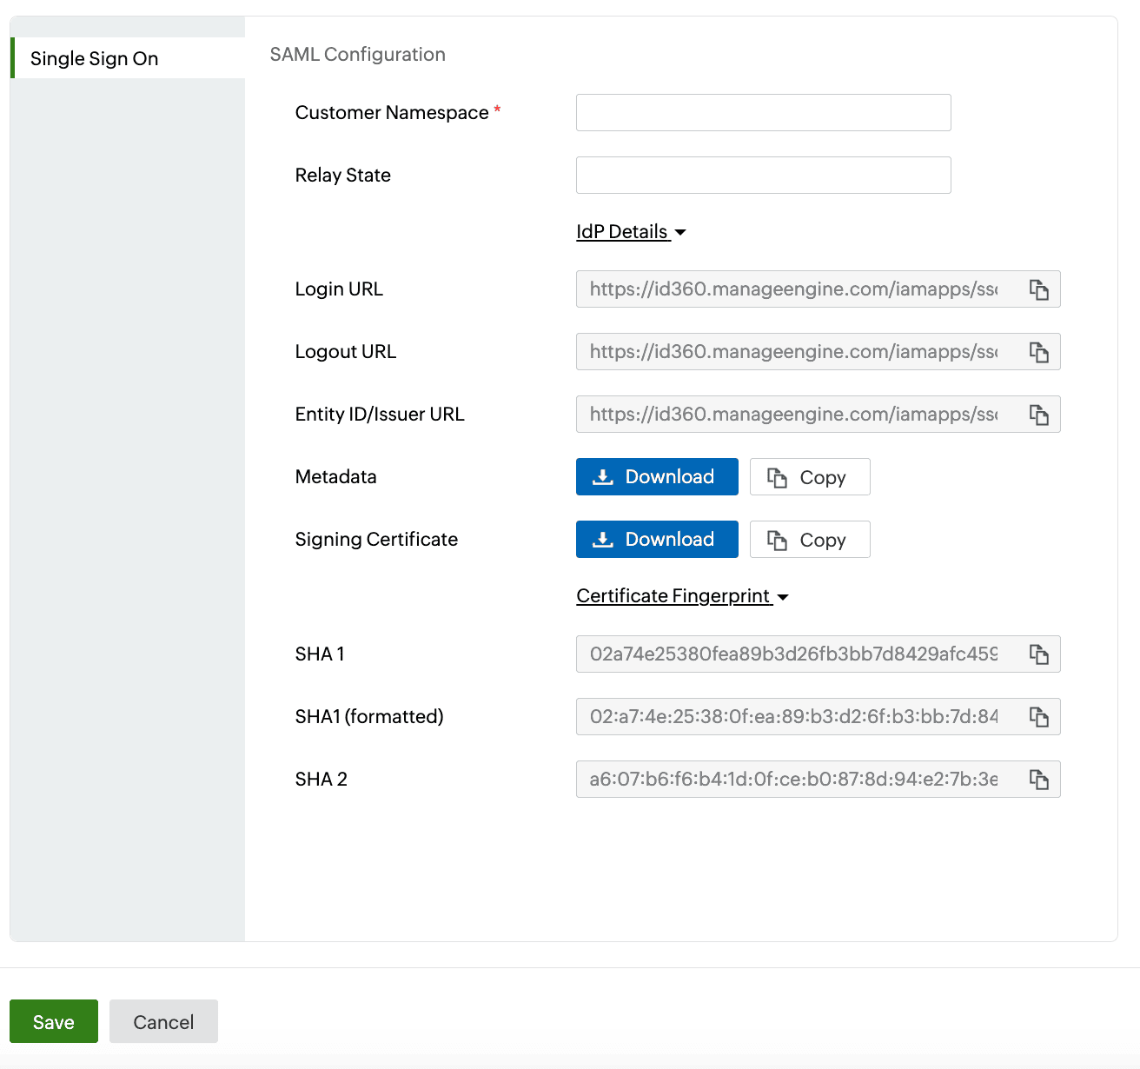Copy the SHA 1 fingerprint via its icon
The height and width of the screenshot is (1069, 1140).
pos(1038,654)
